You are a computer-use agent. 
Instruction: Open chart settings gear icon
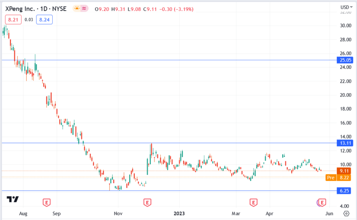point(346,214)
